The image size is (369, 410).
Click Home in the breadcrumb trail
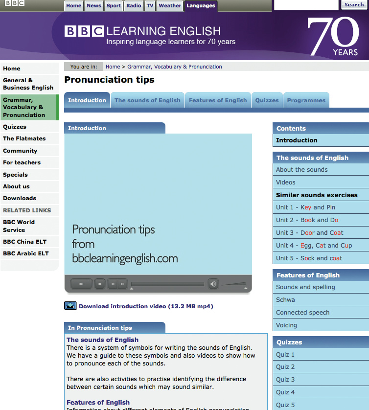113,67
